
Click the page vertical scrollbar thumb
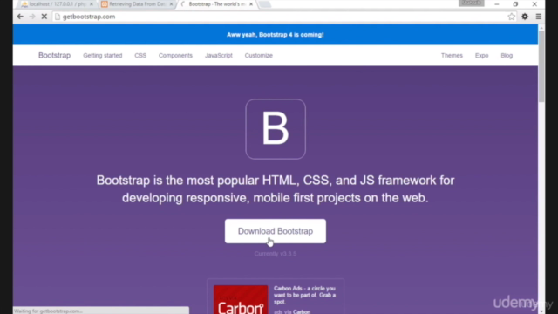541,66
